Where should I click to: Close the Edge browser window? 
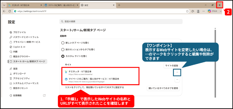tap(220, 5)
